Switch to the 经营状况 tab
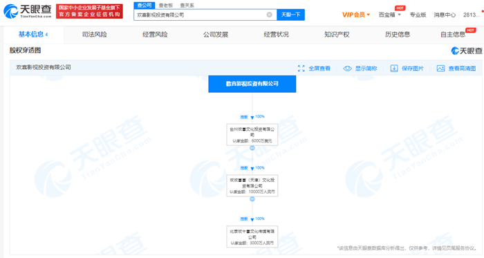This screenshot has height=258, width=484. click(x=277, y=35)
